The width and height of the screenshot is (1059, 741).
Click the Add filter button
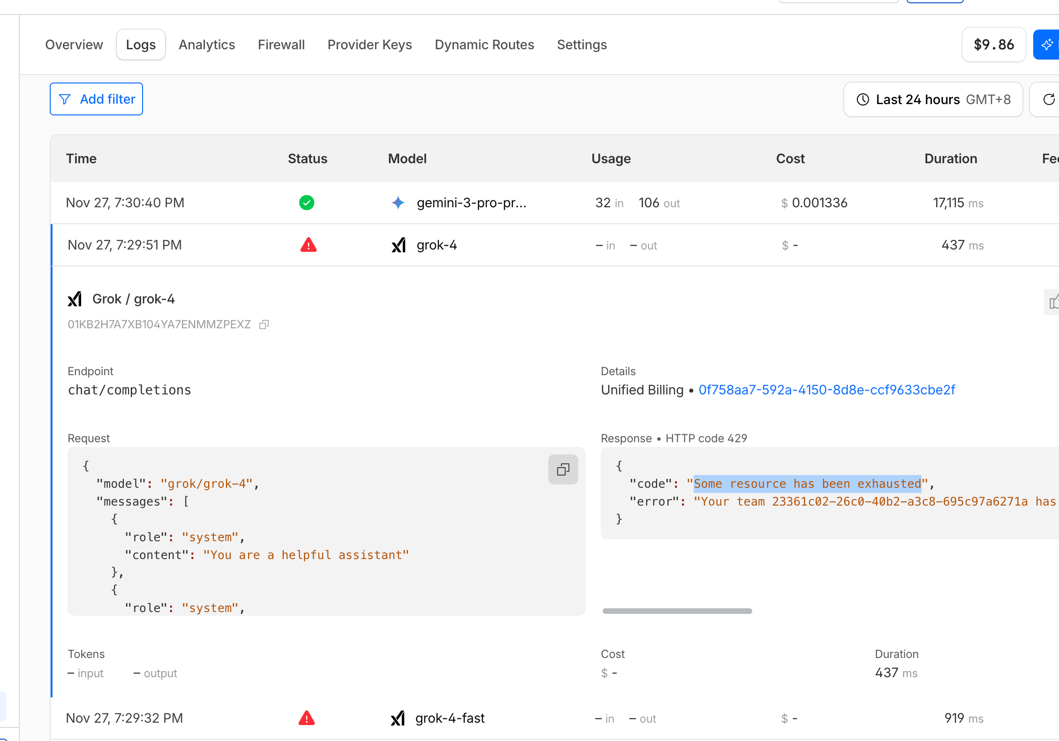tap(97, 99)
